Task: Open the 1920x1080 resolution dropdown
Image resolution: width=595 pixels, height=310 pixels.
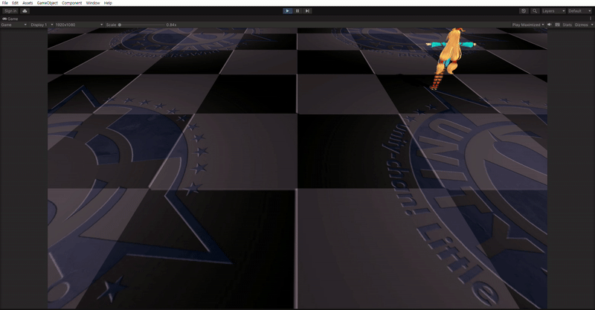Action: 79,25
